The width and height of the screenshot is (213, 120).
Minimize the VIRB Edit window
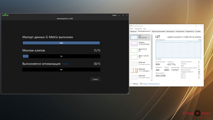click(x=119, y=15)
